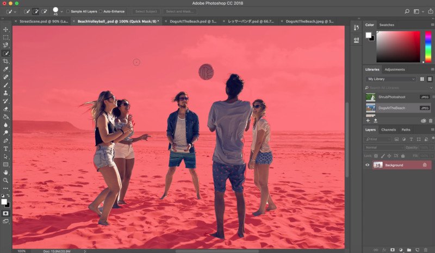
Task: Select the Lasso tool
Action: [5, 45]
